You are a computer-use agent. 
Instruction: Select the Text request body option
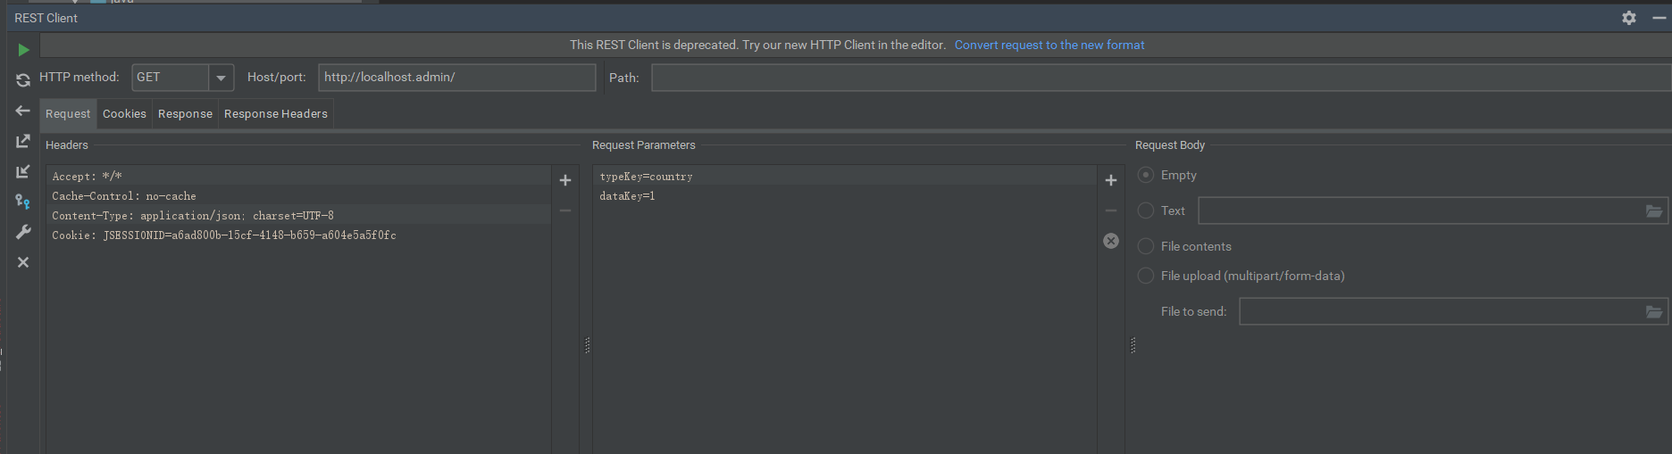coord(1146,210)
